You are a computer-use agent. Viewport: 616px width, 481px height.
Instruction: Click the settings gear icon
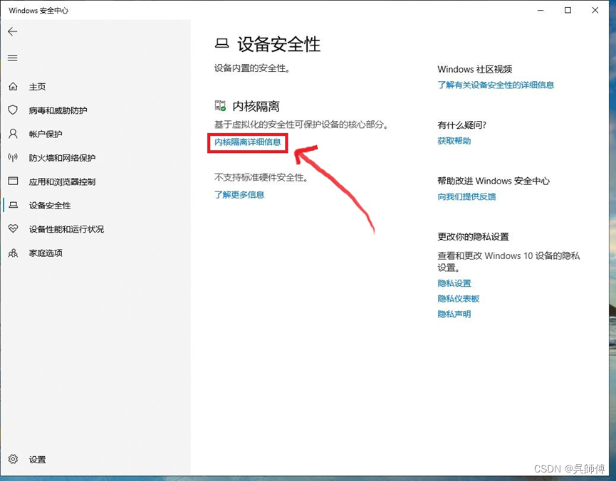pyautogui.click(x=13, y=459)
